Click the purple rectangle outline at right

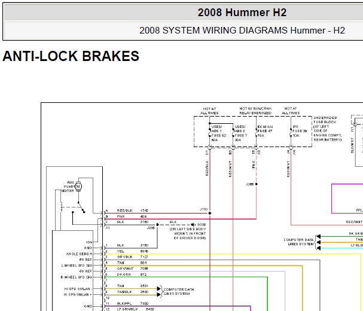(347, 199)
